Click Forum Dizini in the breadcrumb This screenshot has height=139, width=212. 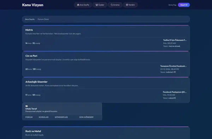coord(43,19)
